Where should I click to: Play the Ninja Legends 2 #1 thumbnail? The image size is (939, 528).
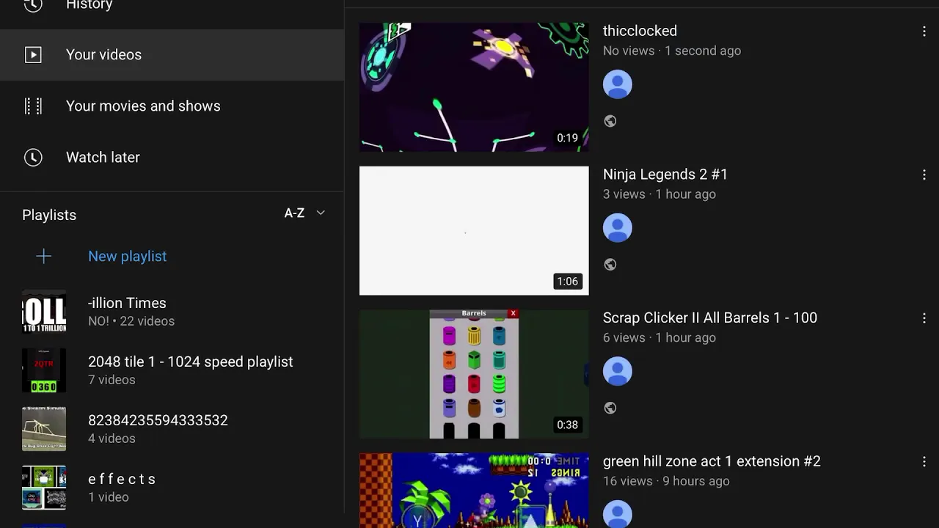(x=474, y=231)
